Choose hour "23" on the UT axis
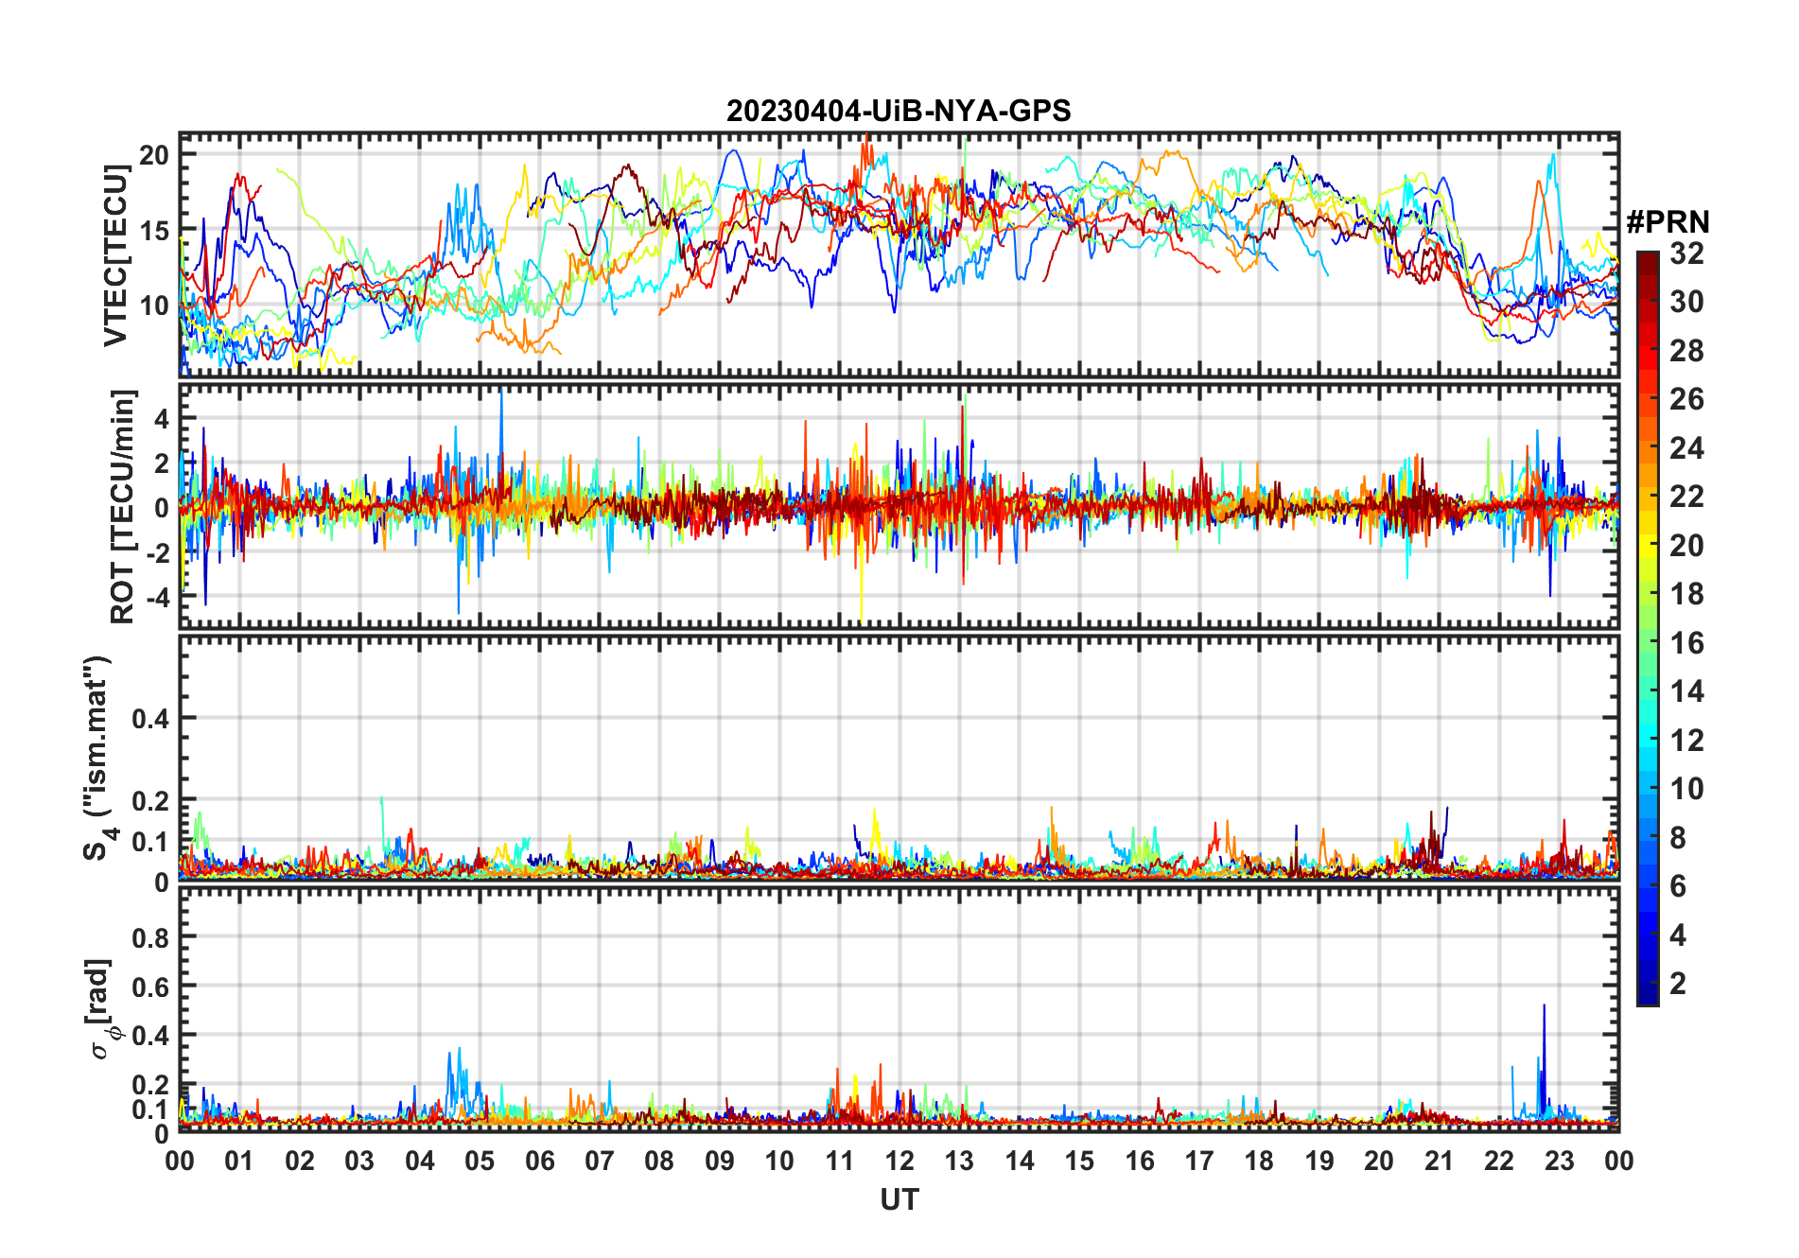The width and height of the screenshot is (1799, 1258). 1559,1161
